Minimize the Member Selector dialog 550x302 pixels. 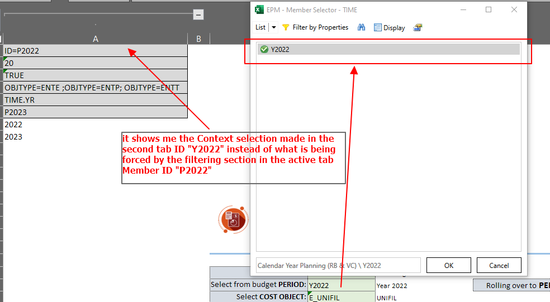point(463,10)
